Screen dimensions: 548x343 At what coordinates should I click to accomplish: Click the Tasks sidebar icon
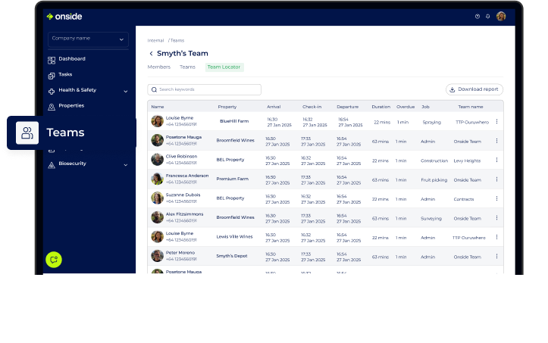(x=52, y=75)
